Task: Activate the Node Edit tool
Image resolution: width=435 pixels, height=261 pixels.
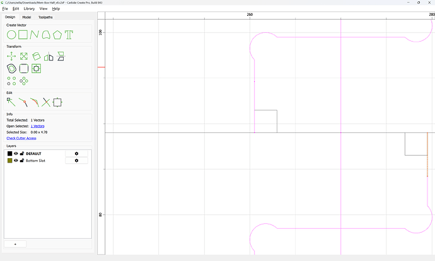Action: click(11, 102)
